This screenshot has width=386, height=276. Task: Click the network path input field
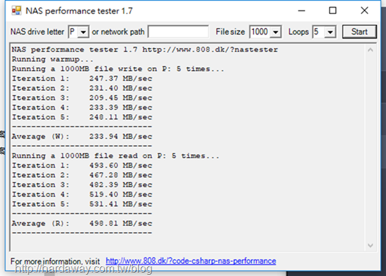(x=178, y=32)
